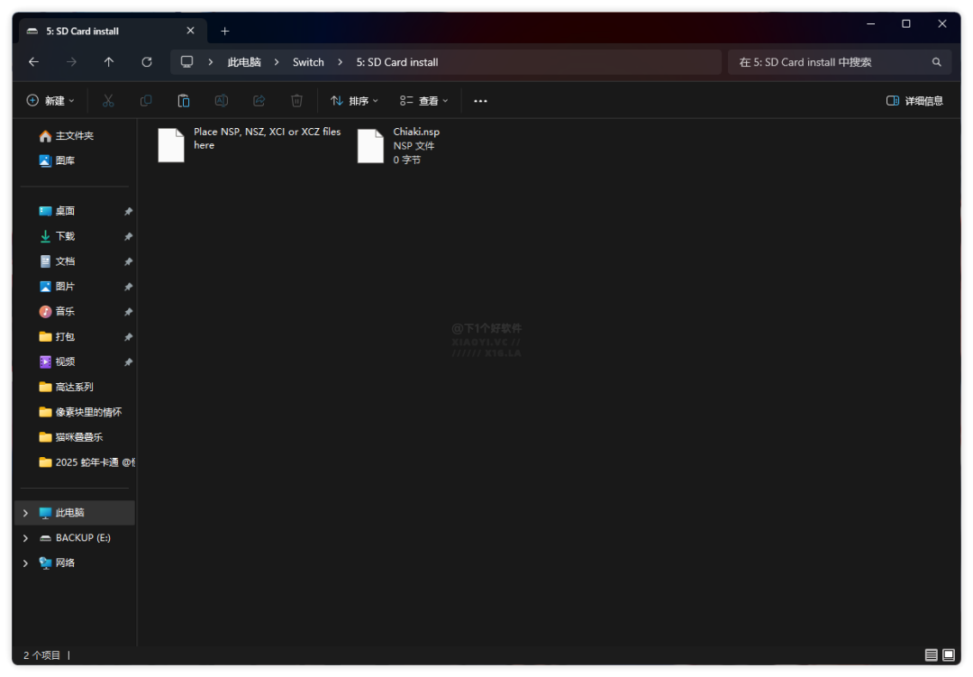Click the Delete trash can icon

pyautogui.click(x=297, y=101)
